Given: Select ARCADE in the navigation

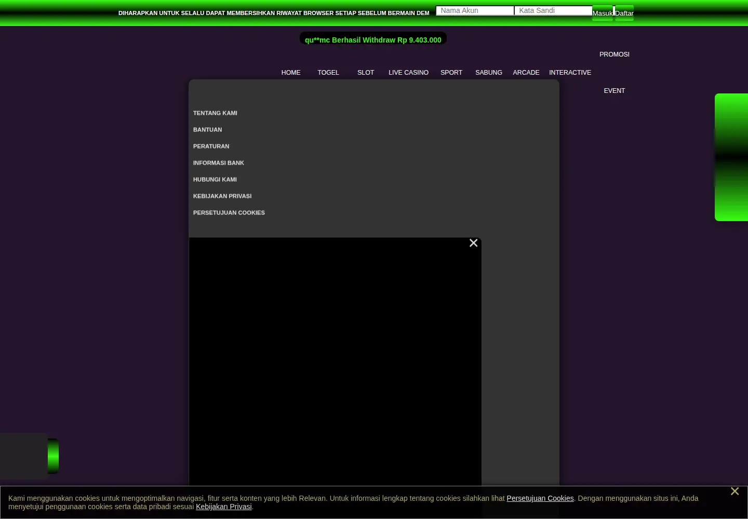Looking at the screenshot, I should pyautogui.click(x=526, y=73).
